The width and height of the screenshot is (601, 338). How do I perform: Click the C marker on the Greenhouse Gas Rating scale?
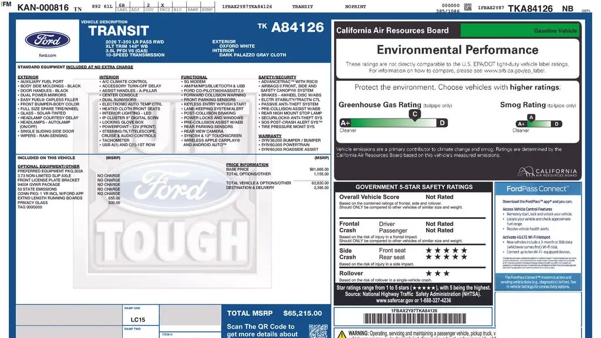point(415,114)
